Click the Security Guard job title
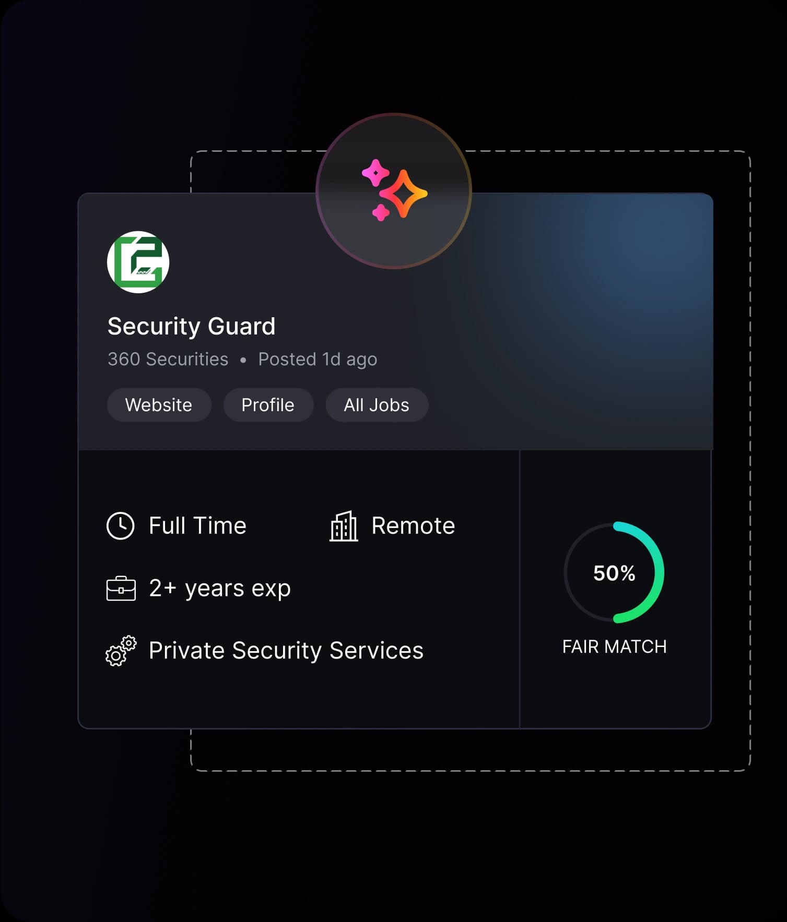The image size is (787, 922). (191, 327)
